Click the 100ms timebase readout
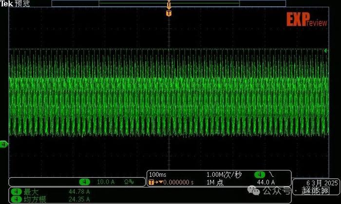 [158, 174]
